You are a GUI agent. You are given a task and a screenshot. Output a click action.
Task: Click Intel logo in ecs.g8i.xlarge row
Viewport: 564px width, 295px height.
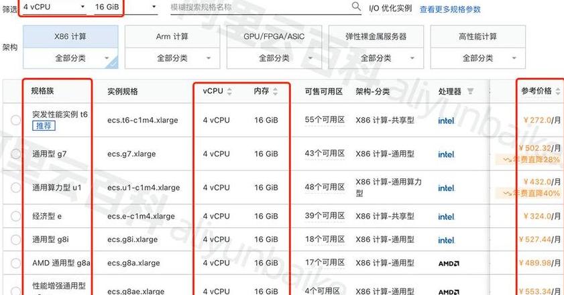click(446, 240)
